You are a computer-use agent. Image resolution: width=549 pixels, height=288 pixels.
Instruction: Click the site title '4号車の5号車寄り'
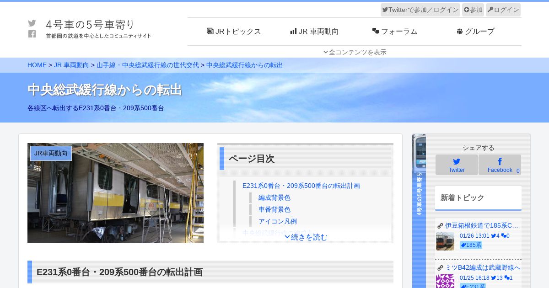91,24
